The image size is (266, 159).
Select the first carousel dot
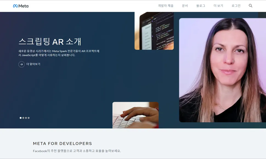point(21,118)
